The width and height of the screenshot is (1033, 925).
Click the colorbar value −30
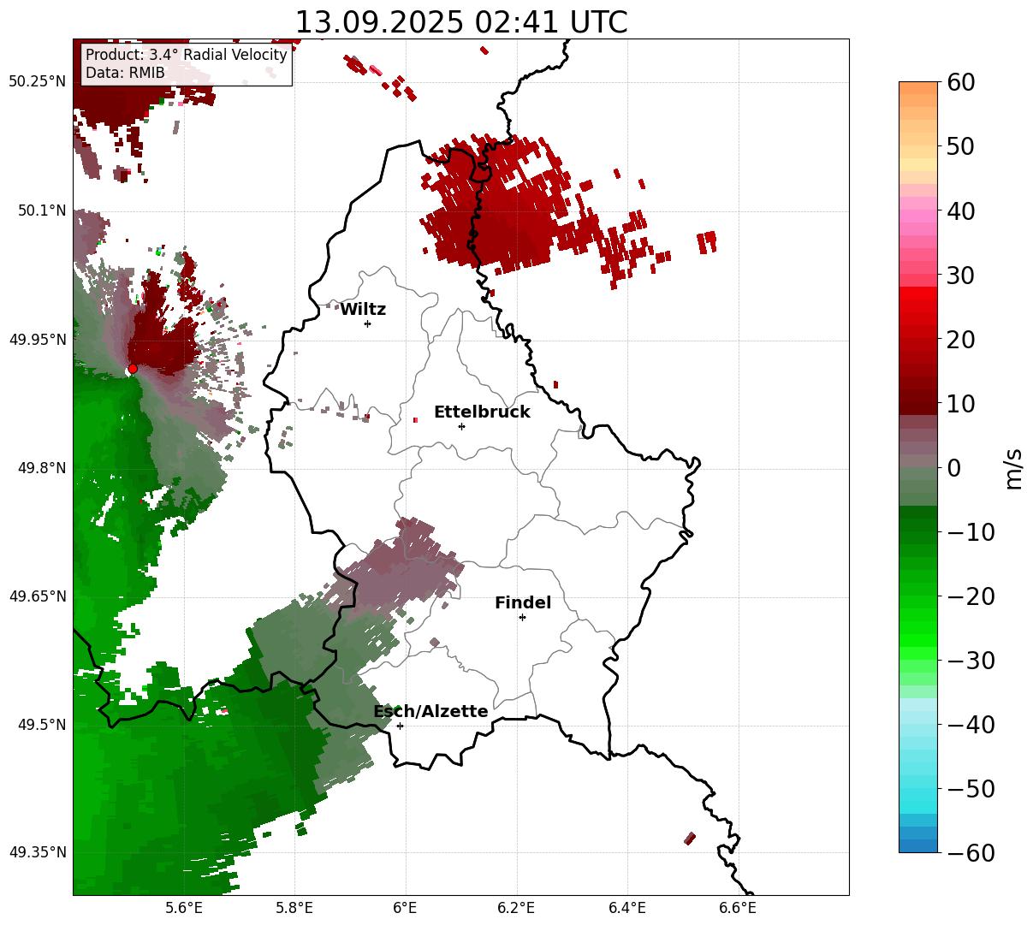(970, 661)
